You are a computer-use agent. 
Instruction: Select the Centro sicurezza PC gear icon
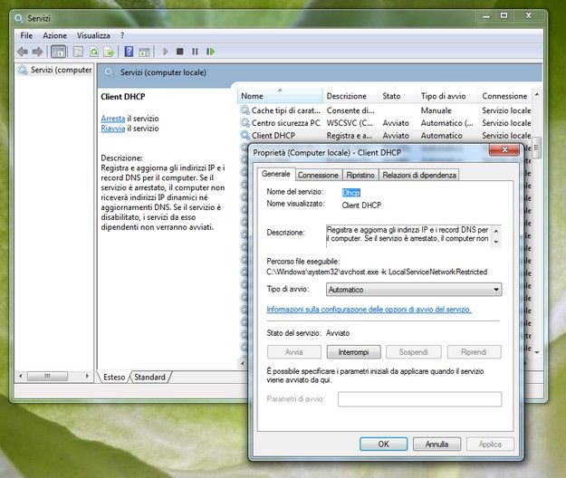coord(245,122)
